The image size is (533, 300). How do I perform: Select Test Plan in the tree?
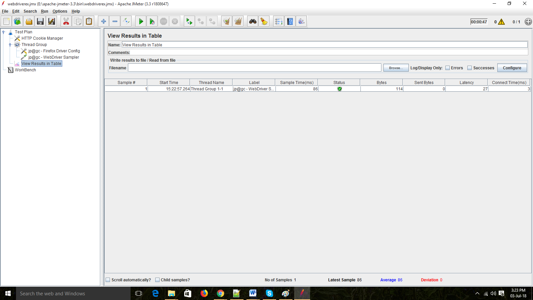(x=24, y=32)
